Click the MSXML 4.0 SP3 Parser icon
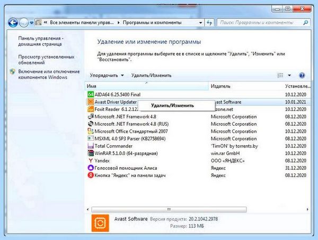This screenshot has width=318, height=240. click(x=91, y=139)
